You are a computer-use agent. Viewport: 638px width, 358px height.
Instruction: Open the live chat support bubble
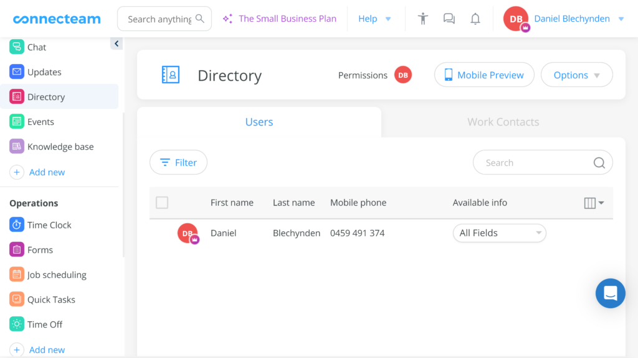pos(610,293)
